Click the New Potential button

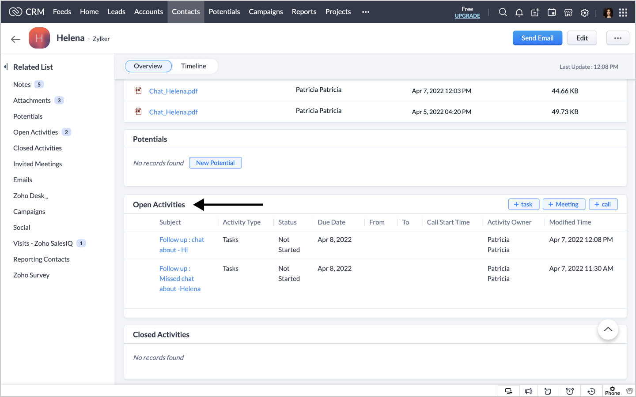click(215, 163)
